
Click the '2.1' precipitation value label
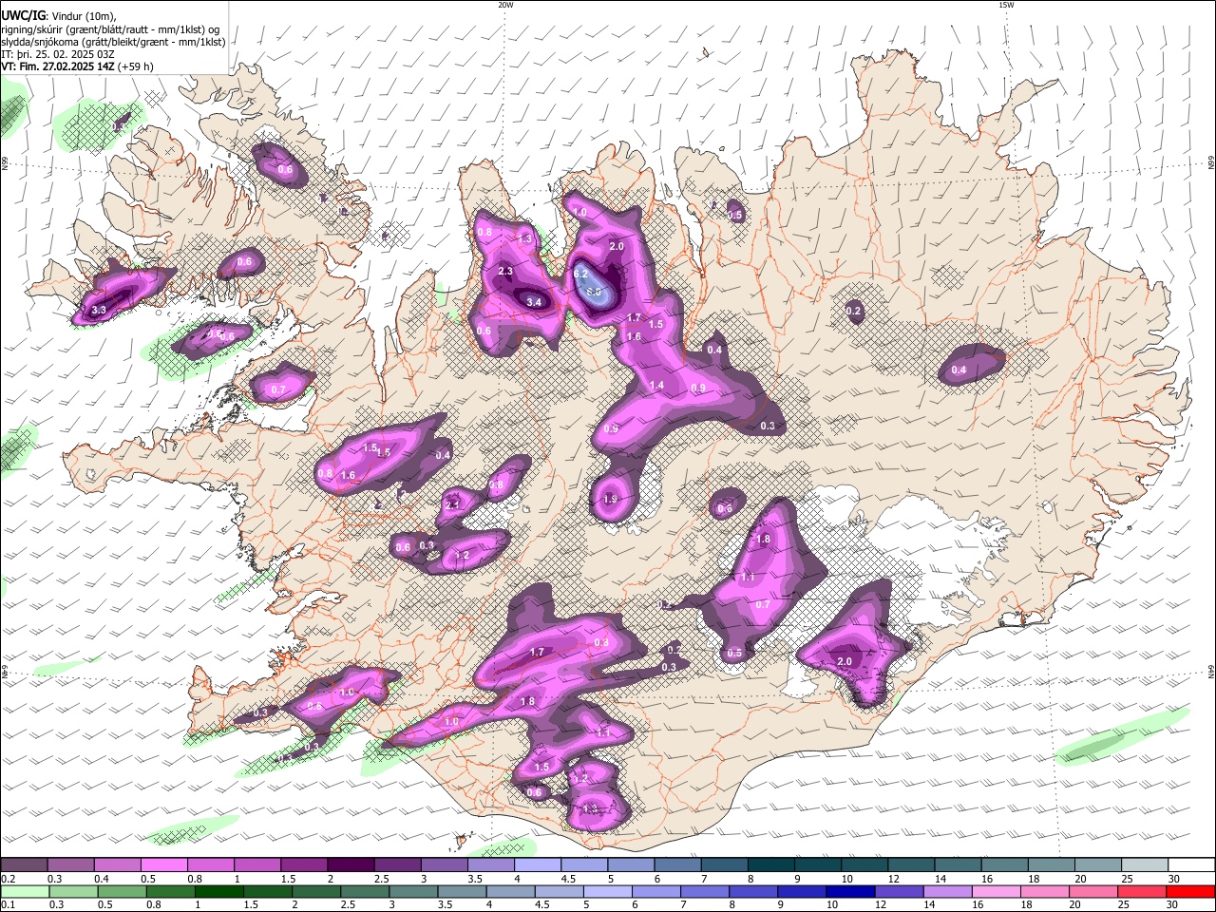(452, 504)
